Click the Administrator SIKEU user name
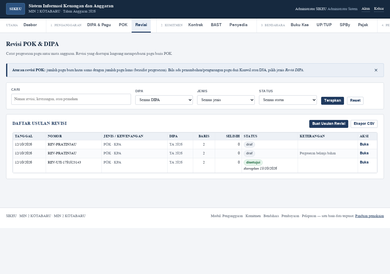Screen dimensions: 390x274 (311, 9)
